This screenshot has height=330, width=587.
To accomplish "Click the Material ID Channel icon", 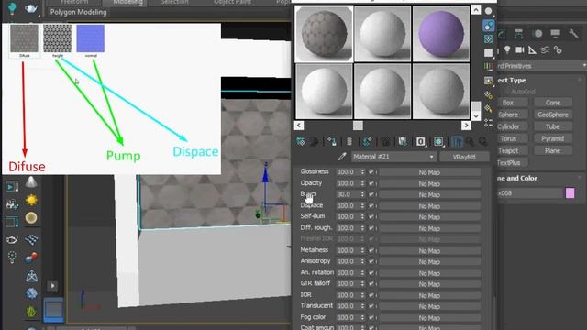I will (x=420, y=141).
